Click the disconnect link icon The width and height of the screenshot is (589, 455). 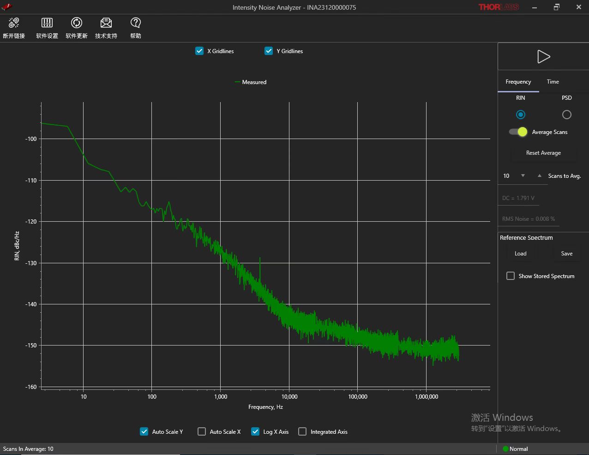coord(14,23)
